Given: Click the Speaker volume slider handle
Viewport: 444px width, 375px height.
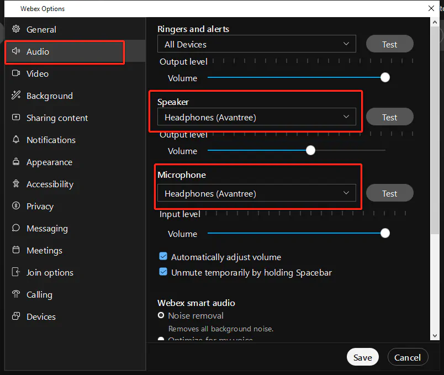Looking at the screenshot, I should (x=311, y=150).
